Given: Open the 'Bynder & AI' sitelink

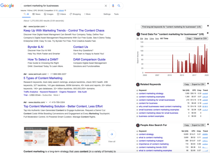Looking at the screenshot, I should [x=36, y=47].
